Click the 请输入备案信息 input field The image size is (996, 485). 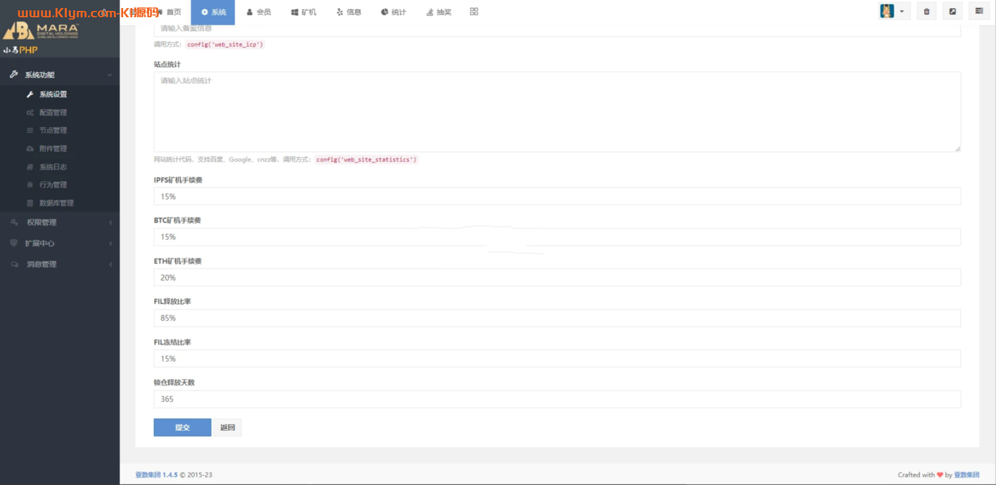[x=557, y=30]
